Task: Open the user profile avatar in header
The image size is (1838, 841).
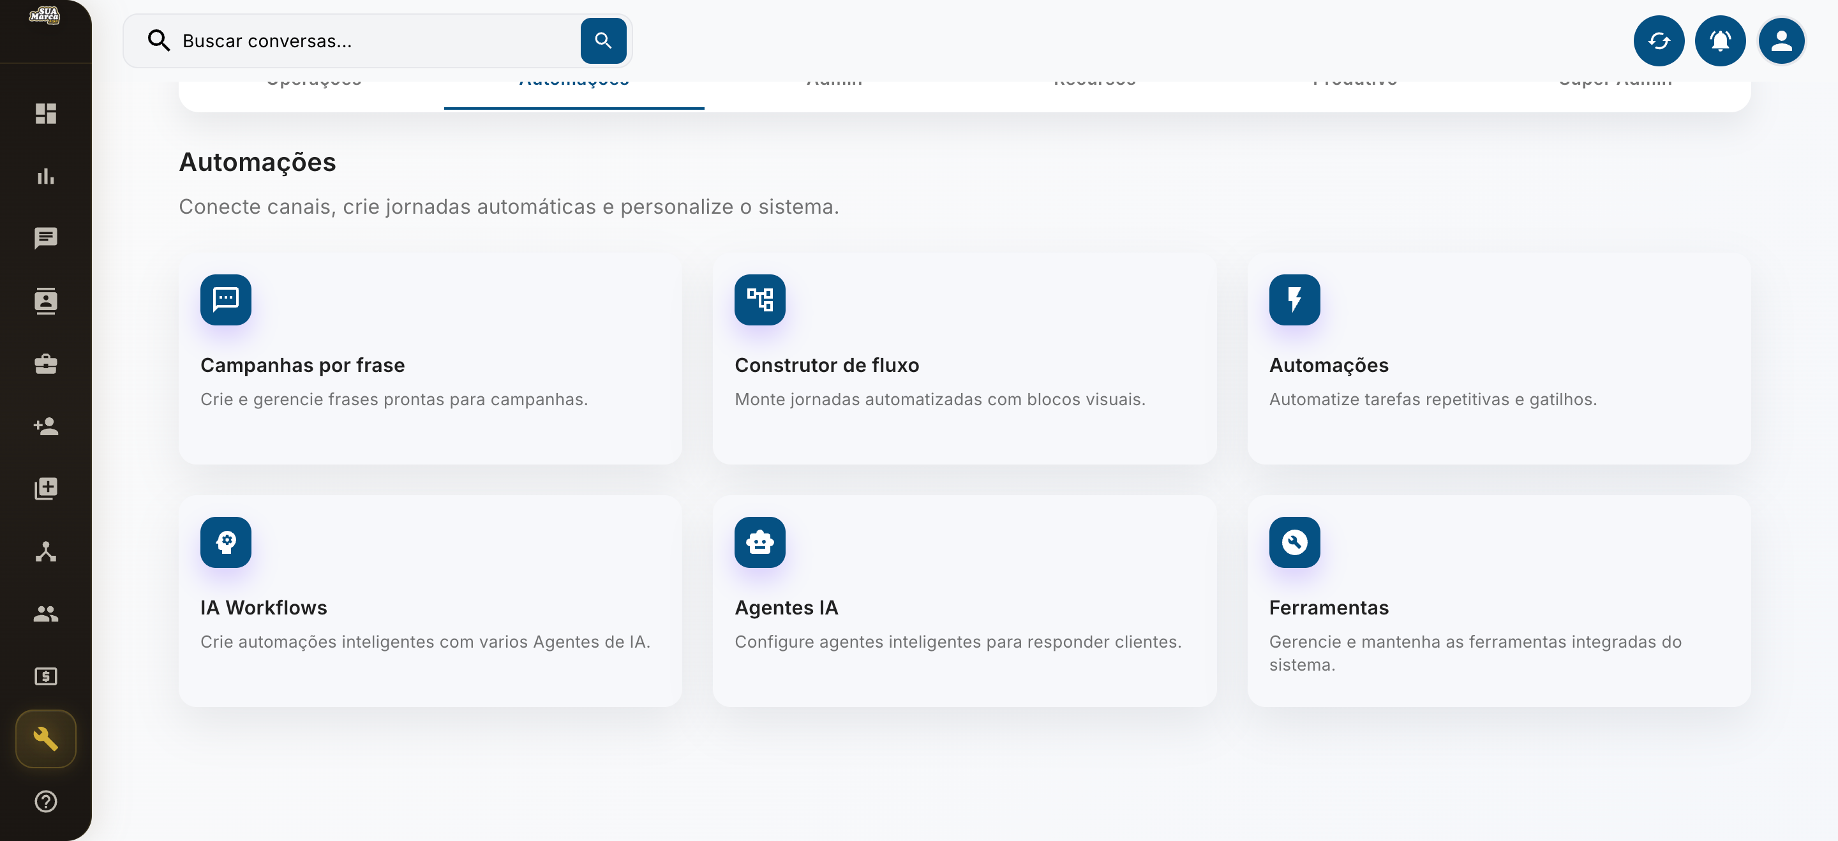Action: (1781, 41)
